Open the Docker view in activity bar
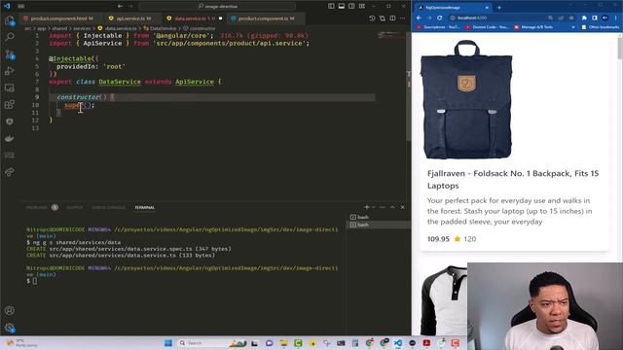623x350 pixels. (10, 138)
